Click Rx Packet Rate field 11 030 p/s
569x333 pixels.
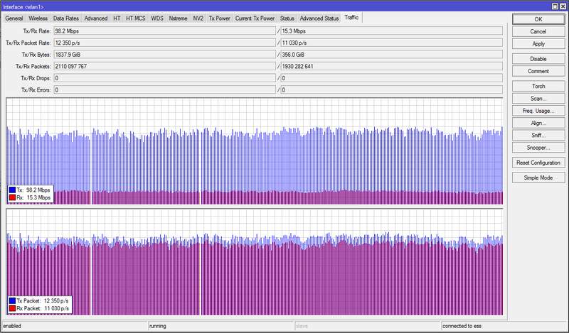[x=392, y=43]
